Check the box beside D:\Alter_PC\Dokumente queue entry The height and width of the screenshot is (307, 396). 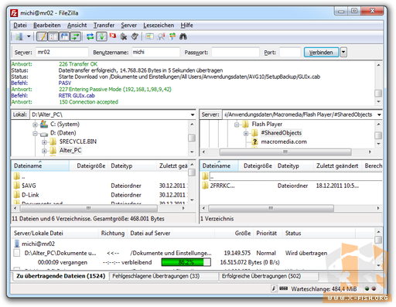click(x=17, y=253)
